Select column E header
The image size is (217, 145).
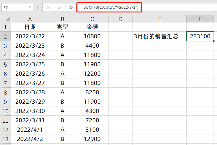coord(160,19)
